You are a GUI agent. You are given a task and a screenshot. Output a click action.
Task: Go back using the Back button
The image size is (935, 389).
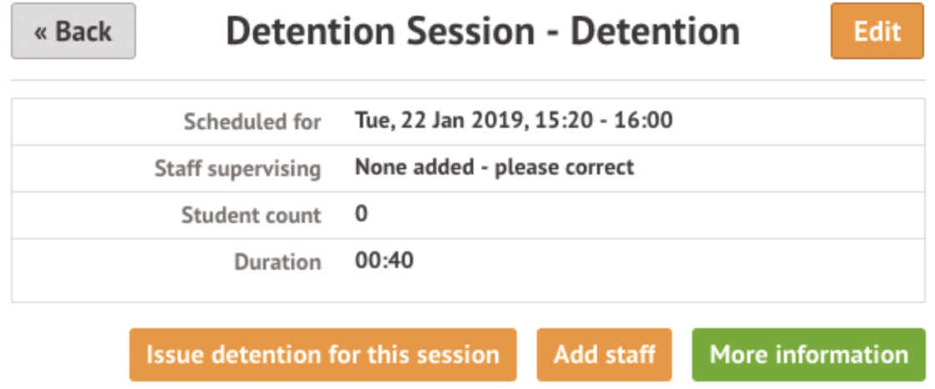pos(73,32)
